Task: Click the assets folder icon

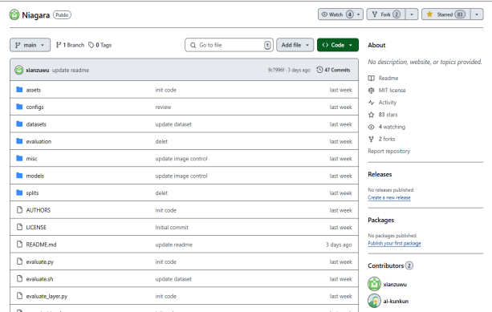Action: tap(19, 90)
